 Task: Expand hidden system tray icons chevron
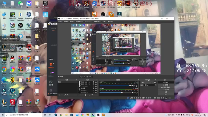click(176, 115)
